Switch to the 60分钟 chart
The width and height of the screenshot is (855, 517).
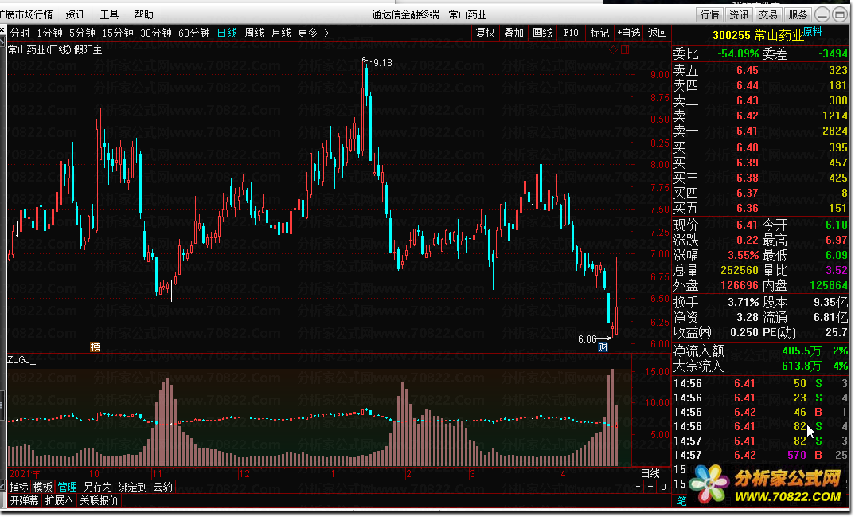click(x=194, y=33)
